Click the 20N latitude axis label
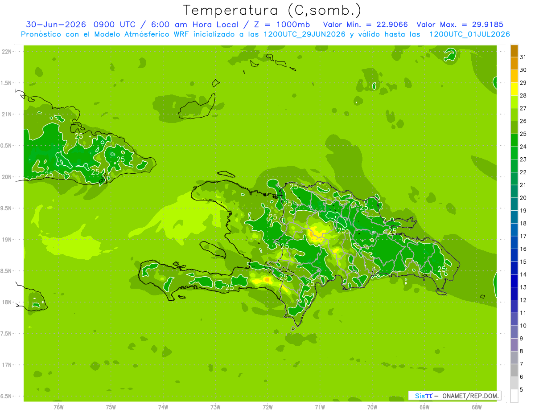The image size is (535, 413). pos(7,177)
